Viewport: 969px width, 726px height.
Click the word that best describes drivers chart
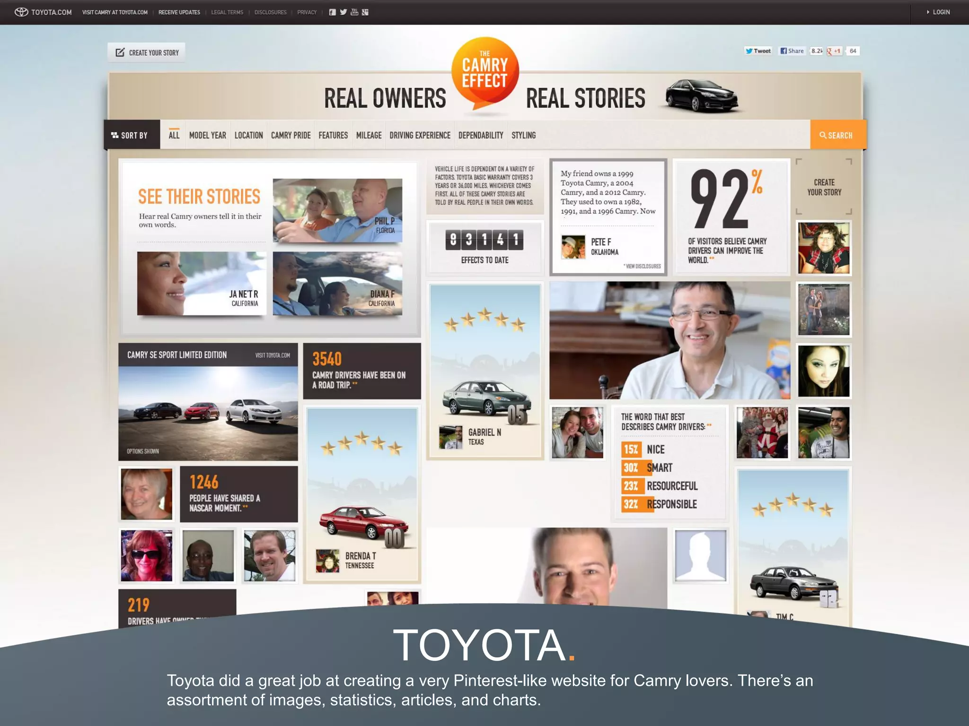[669, 463]
